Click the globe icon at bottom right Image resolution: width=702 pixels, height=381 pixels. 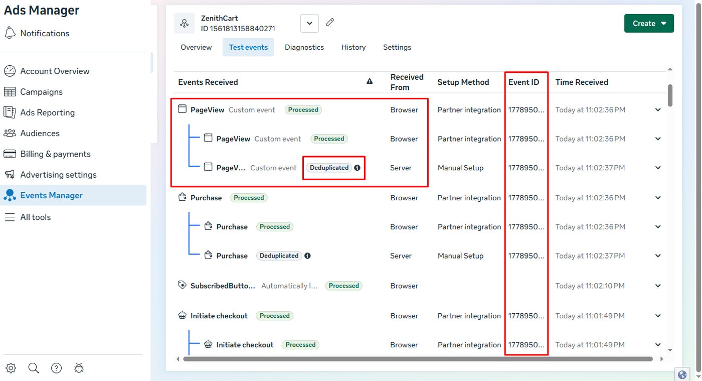coord(682,374)
